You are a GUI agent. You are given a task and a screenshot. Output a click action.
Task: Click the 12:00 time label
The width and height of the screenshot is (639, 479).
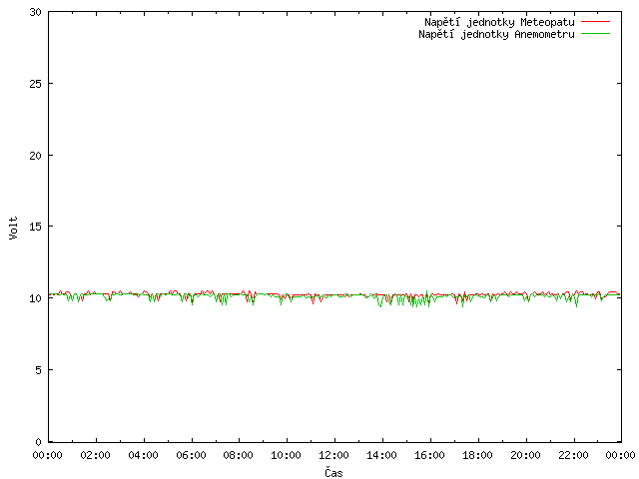[333, 455]
